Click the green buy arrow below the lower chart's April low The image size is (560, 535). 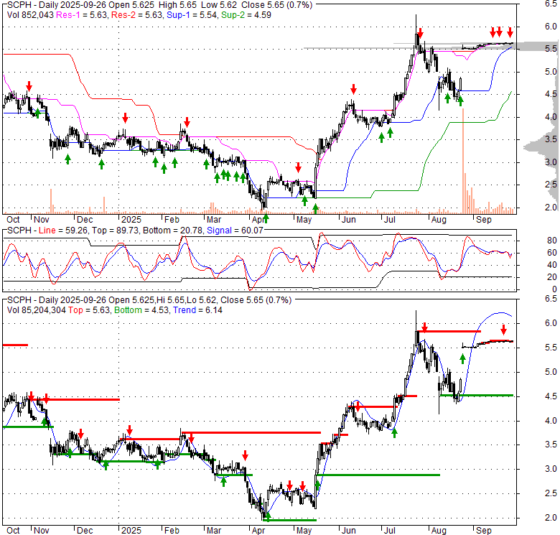[268, 516]
